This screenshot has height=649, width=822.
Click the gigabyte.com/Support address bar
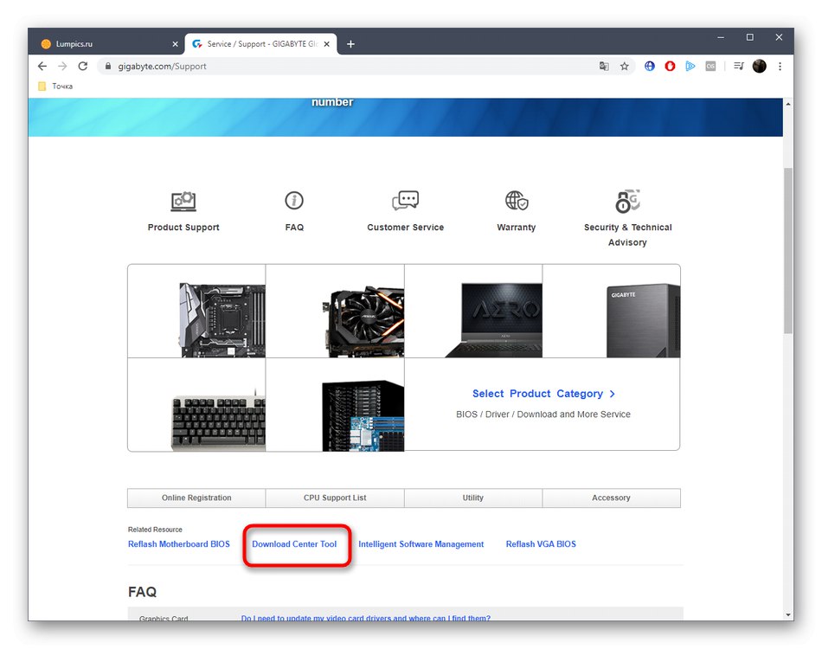(x=346, y=66)
